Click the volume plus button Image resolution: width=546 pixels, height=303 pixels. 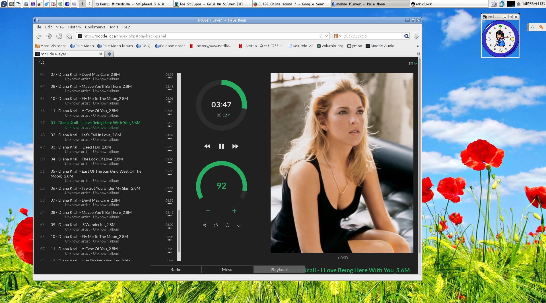pos(234,211)
